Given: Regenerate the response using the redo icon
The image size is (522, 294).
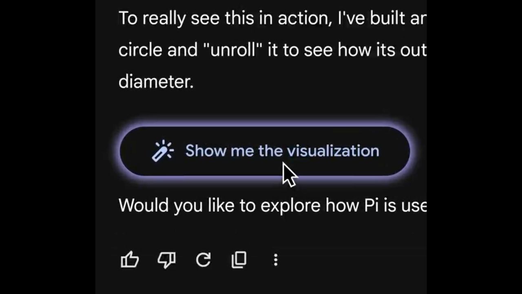Looking at the screenshot, I should point(203,260).
